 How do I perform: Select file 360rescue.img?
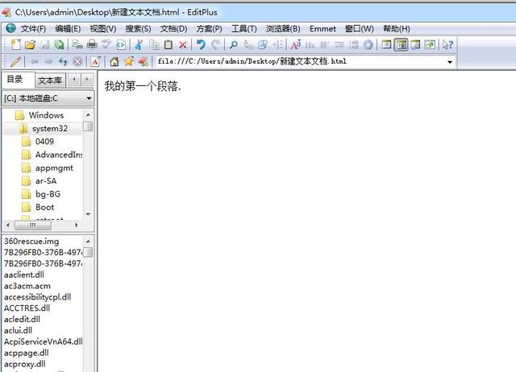31,242
